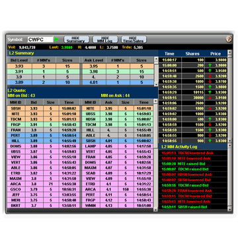Toggle the HIDE Time/Sales button
The width and height of the screenshot is (238, 238).
(x=134, y=40)
